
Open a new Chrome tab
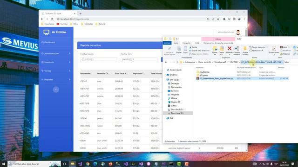(81, 13)
